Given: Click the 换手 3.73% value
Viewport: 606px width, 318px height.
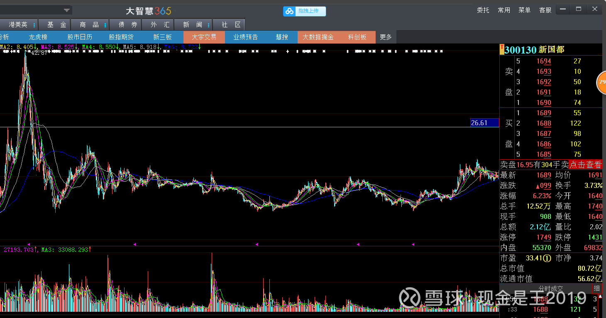Looking at the screenshot, I should [x=593, y=185].
